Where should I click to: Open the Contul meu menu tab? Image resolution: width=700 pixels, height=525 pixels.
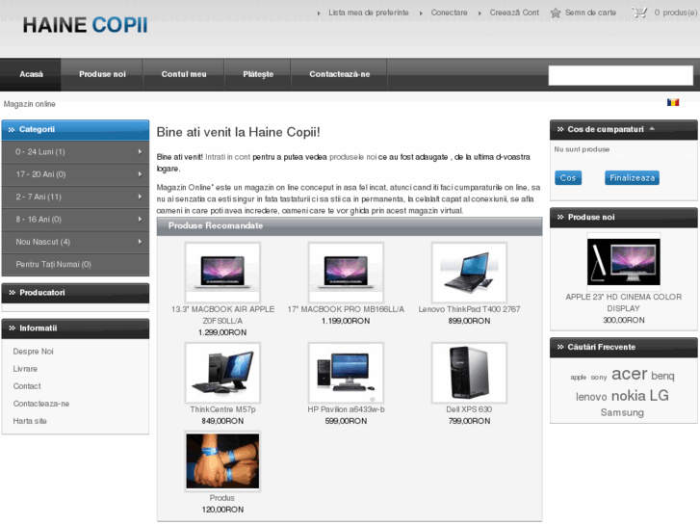point(184,74)
